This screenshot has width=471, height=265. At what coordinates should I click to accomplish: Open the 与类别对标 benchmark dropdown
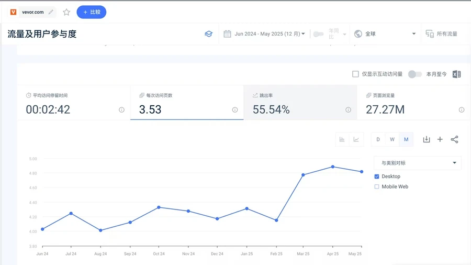pos(418,163)
